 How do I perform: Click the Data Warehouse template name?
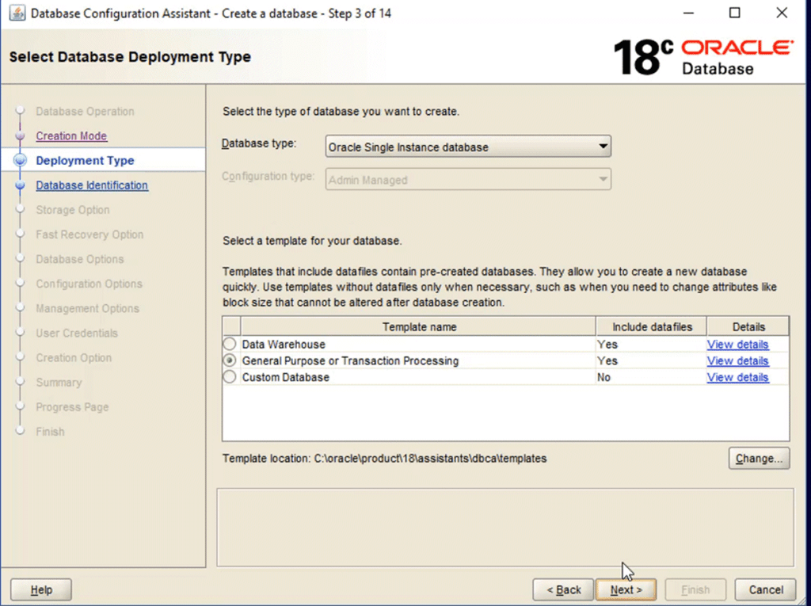point(284,344)
